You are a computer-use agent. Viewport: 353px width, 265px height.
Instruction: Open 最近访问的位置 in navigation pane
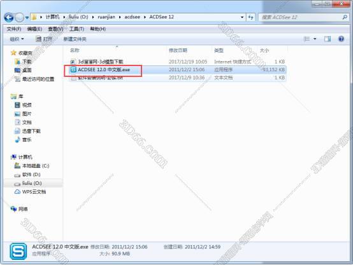pos(38,79)
